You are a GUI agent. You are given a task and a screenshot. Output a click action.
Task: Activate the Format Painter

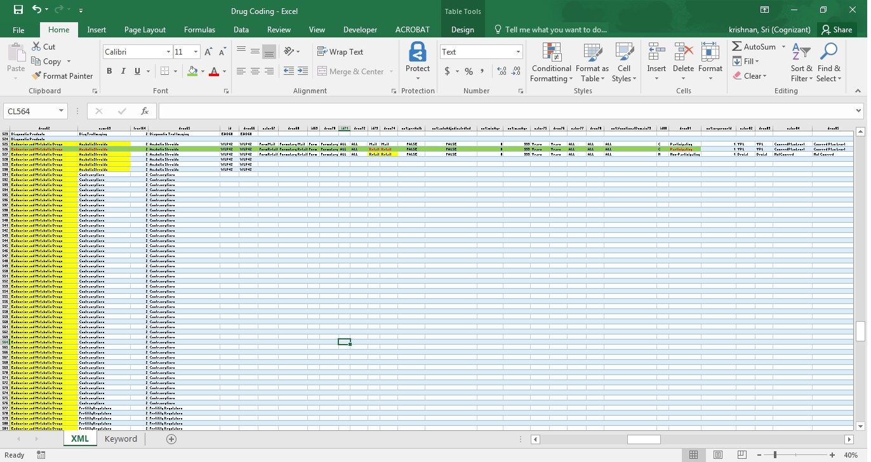pos(62,76)
